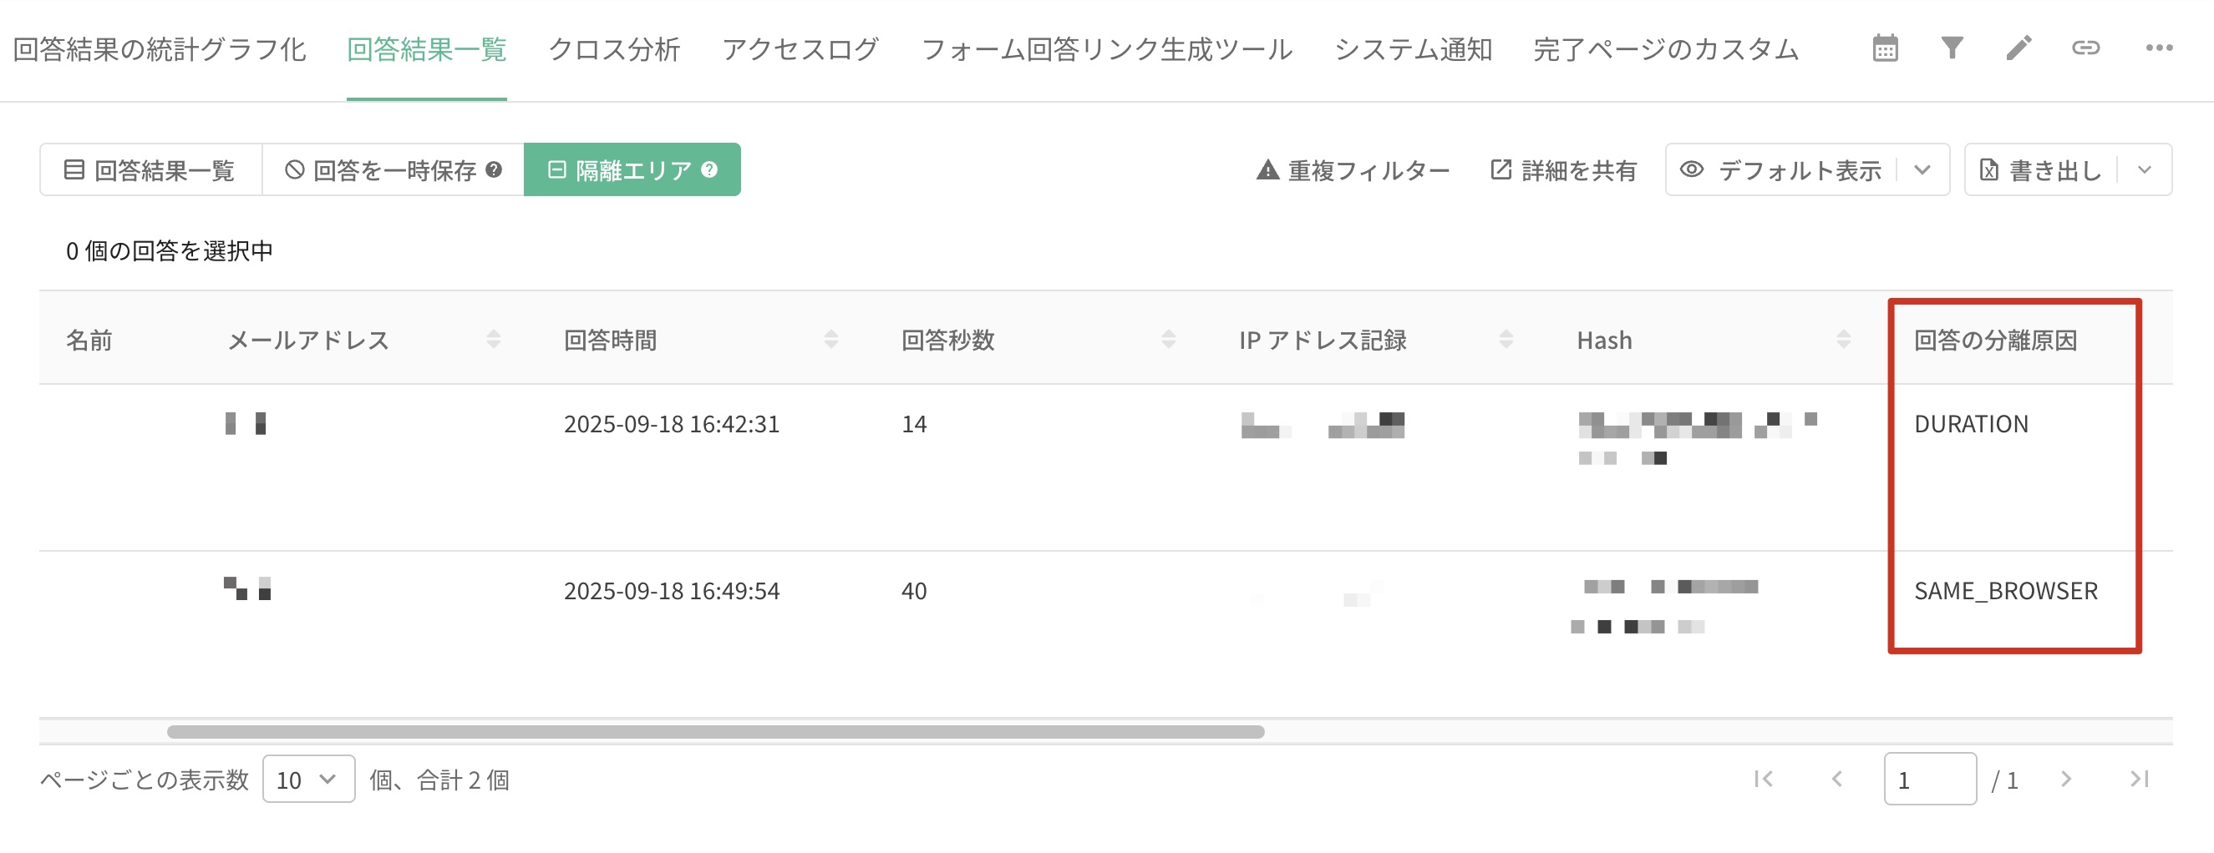
Task: Open the three-dots more options menu
Action: (2159, 48)
